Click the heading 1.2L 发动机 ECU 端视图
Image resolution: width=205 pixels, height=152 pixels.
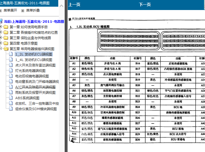(93, 27)
